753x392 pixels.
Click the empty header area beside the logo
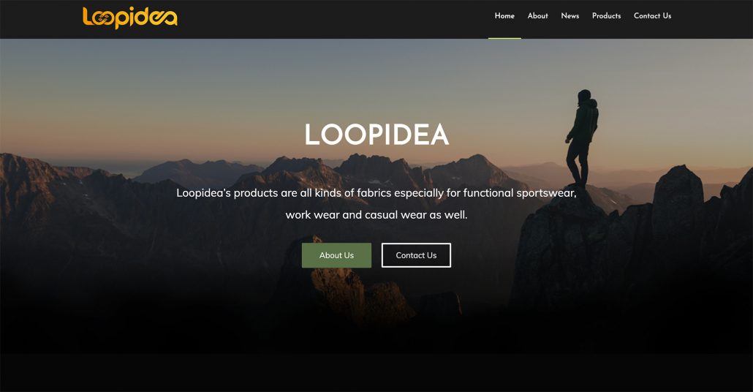[x=331, y=19]
